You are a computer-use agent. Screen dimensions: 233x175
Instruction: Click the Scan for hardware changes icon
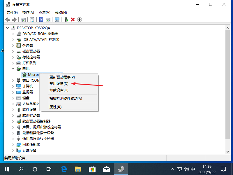click(57, 20)
